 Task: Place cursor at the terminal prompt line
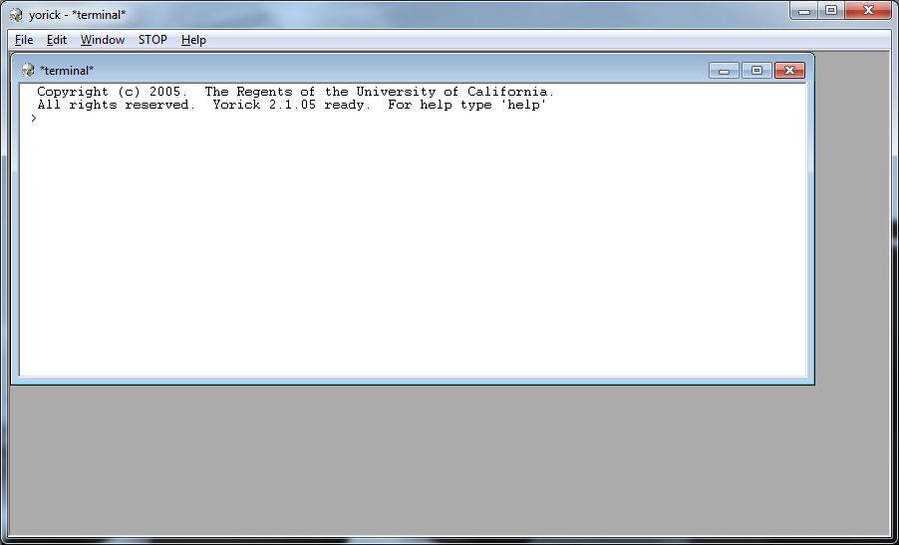(199, 119)
